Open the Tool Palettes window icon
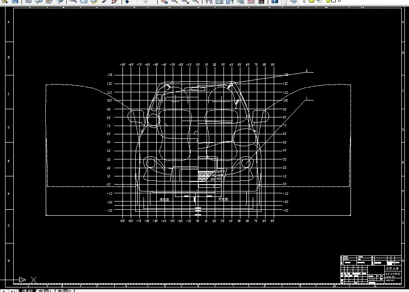Screen dimensions: 409x292 coord(230,1)
